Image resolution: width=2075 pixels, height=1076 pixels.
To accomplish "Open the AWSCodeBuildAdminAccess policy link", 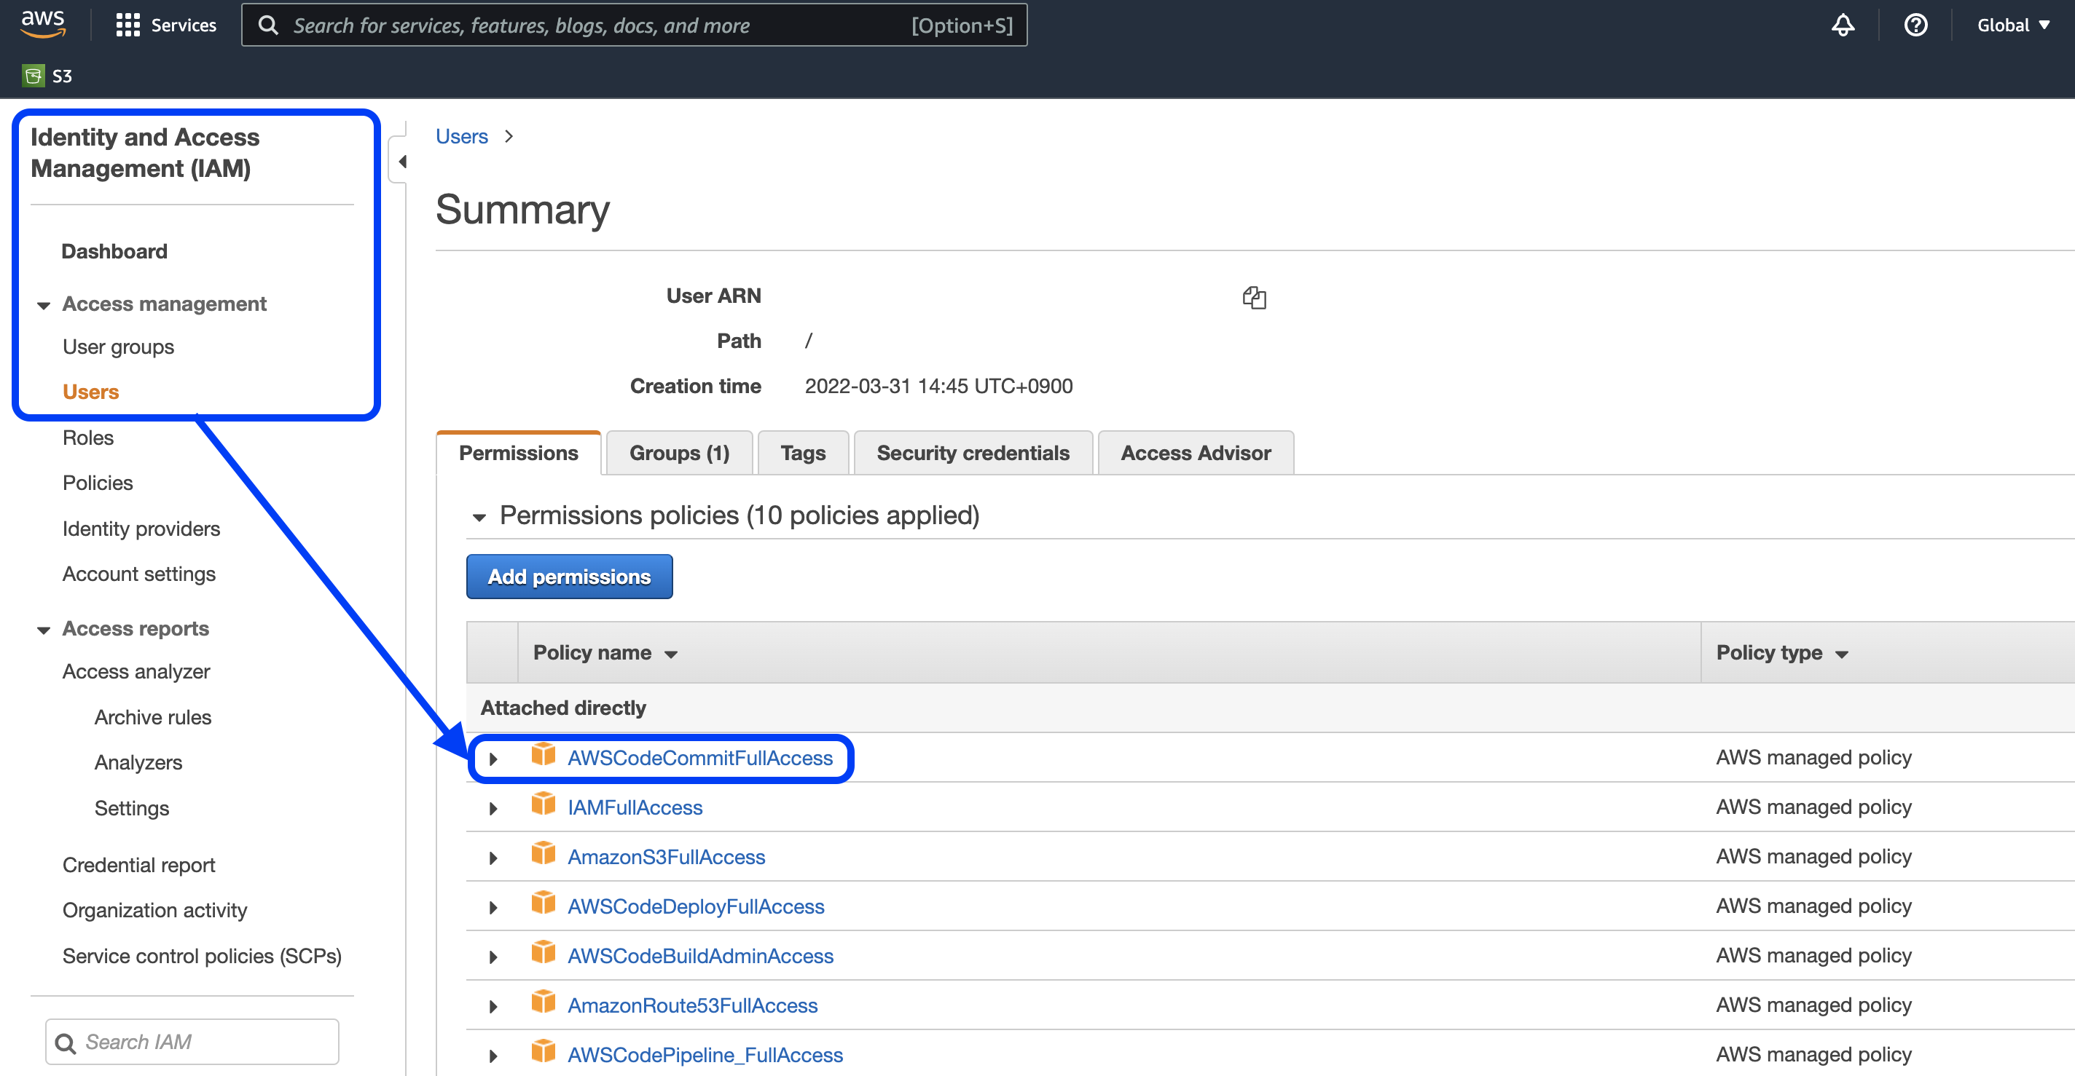I will (x=700, y=956).
